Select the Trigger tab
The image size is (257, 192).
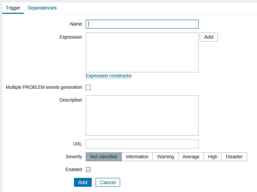pyautogui.click(x=13, y=8)
